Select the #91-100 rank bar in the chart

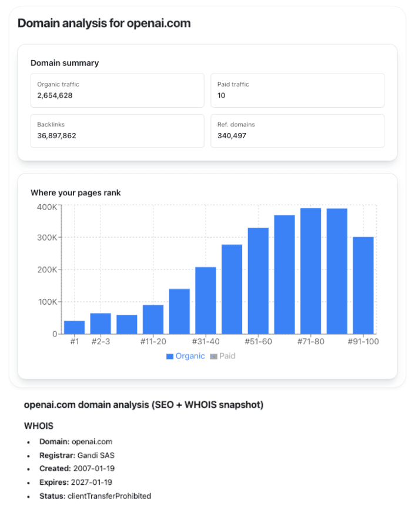(363, 285)
